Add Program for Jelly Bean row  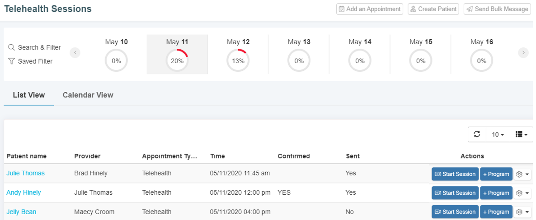point(496,212)
